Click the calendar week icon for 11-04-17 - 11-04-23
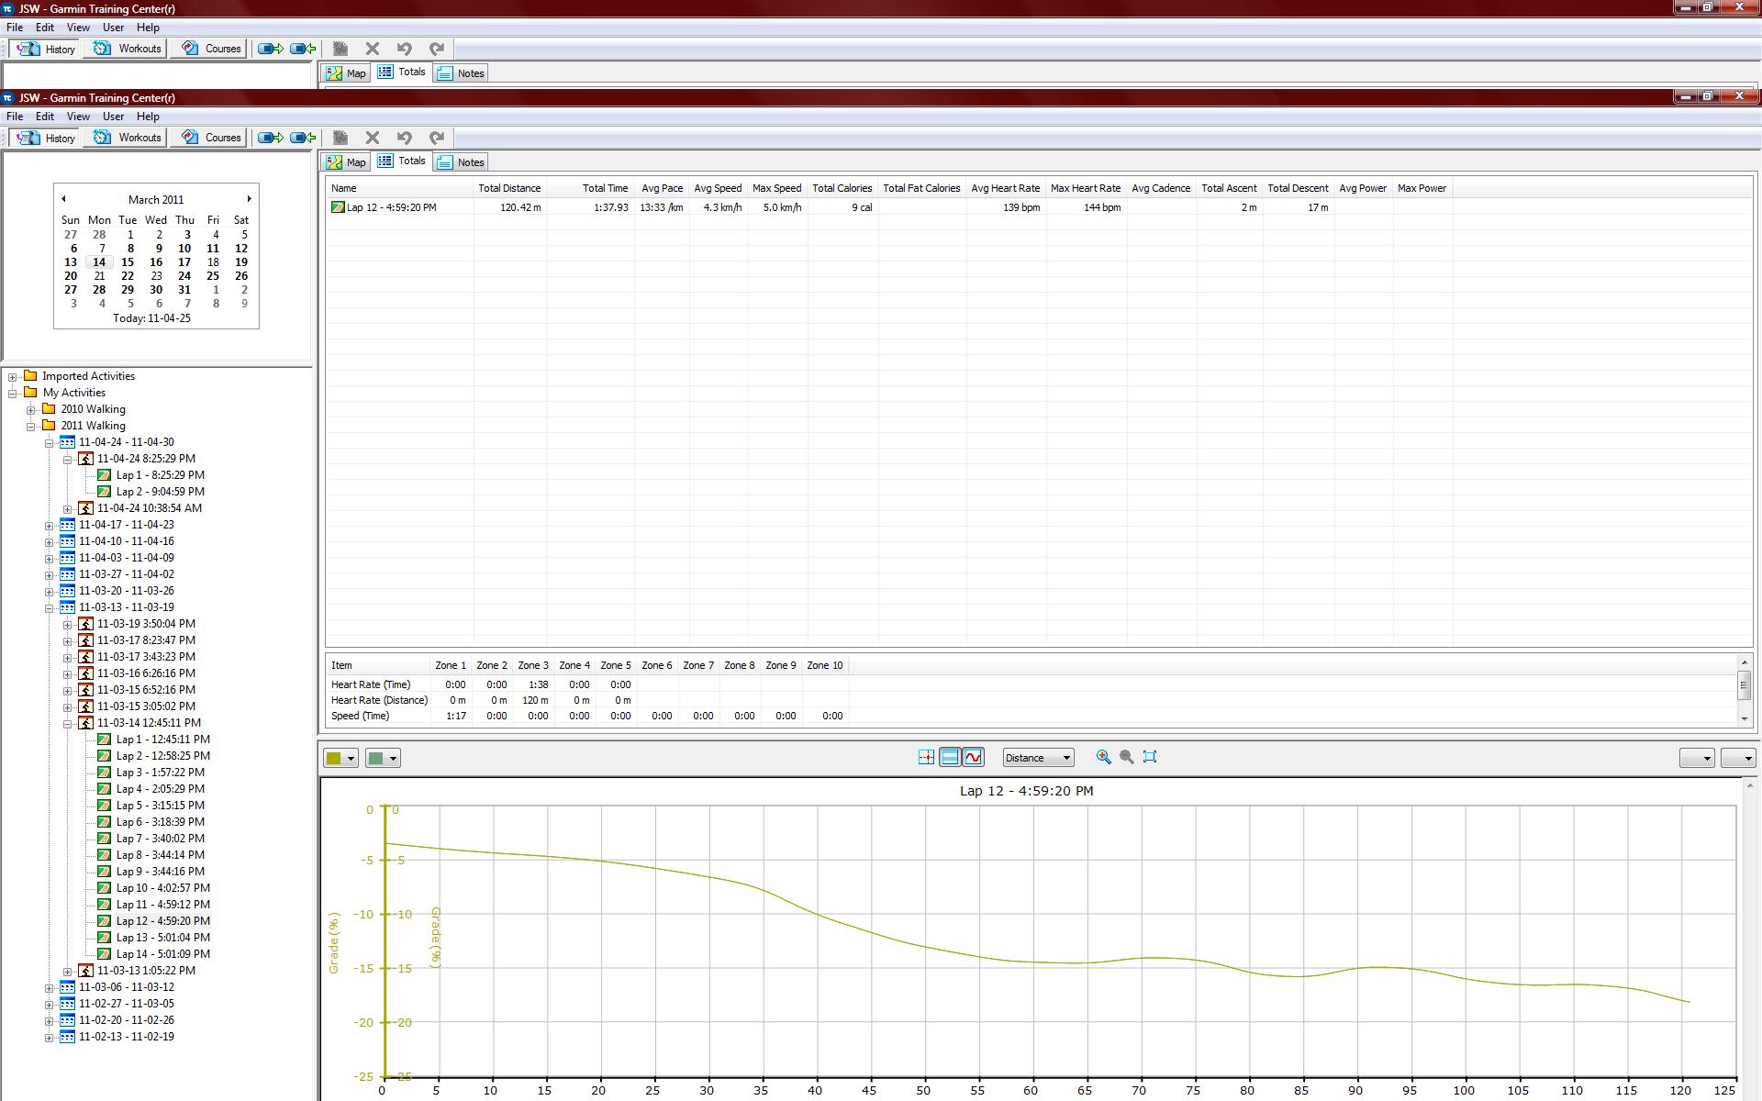1762x1101 pixels. tap(67, 525)
